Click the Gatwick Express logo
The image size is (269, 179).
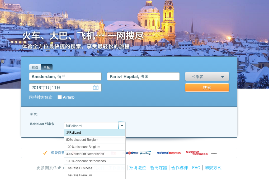tap(197, 153)
